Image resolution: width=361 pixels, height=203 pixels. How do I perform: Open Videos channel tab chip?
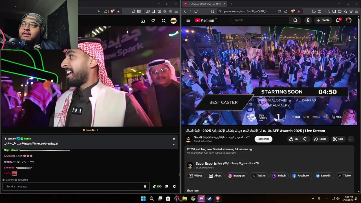195,176
